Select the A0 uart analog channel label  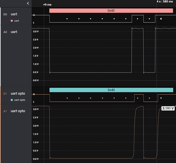point(14,32)
